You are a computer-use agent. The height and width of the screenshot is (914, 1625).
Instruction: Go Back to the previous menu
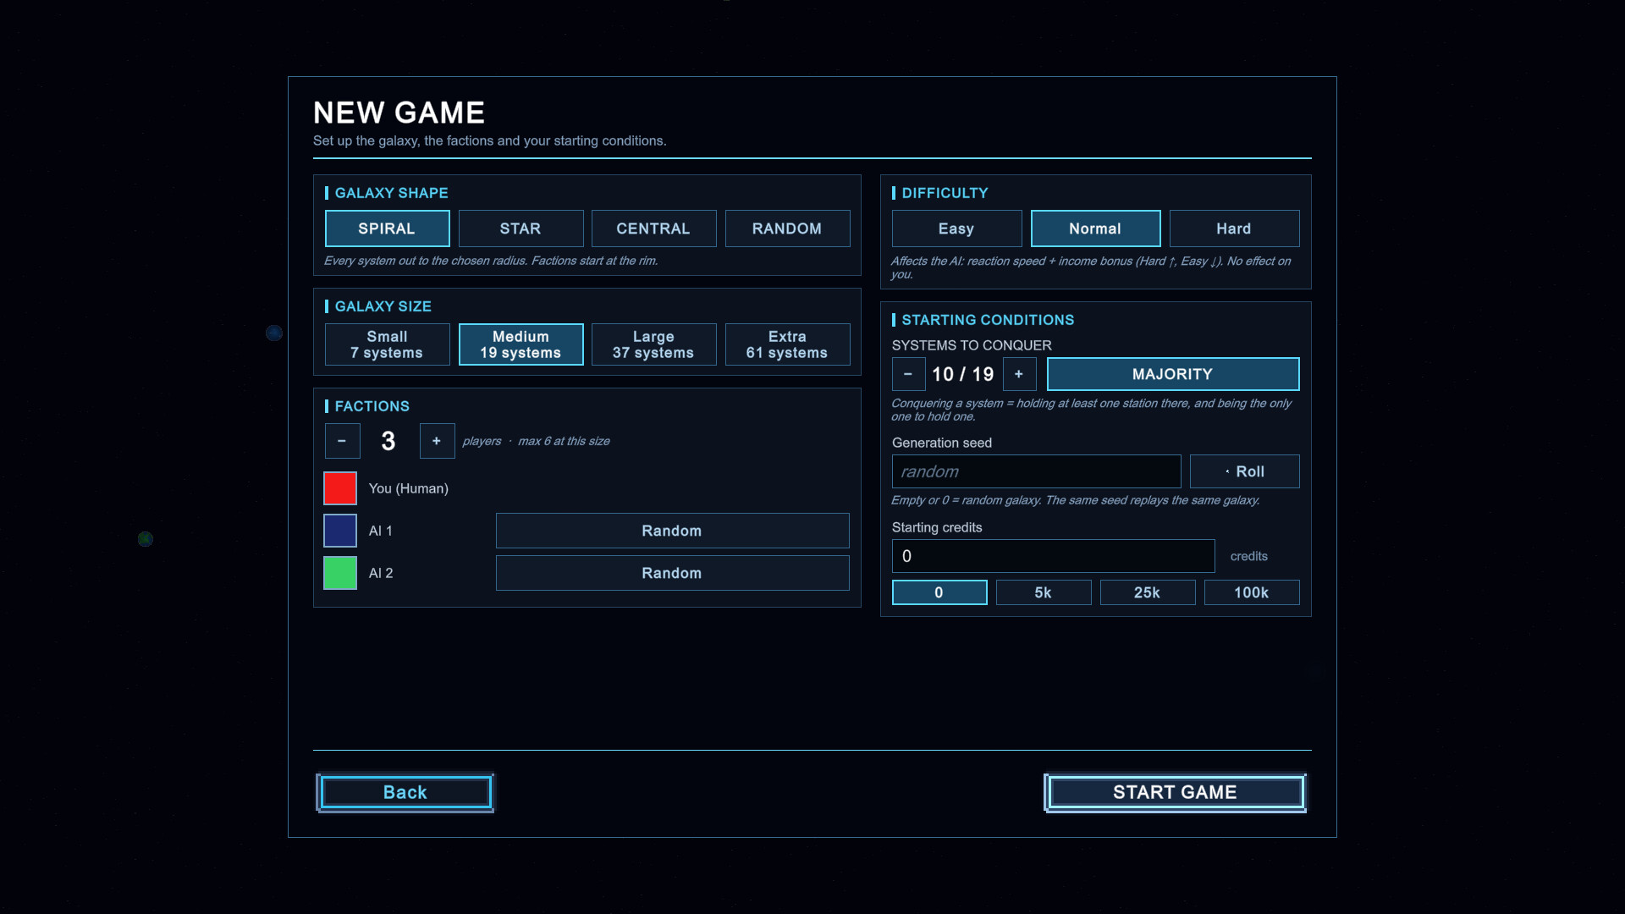[x=405, y=793]
